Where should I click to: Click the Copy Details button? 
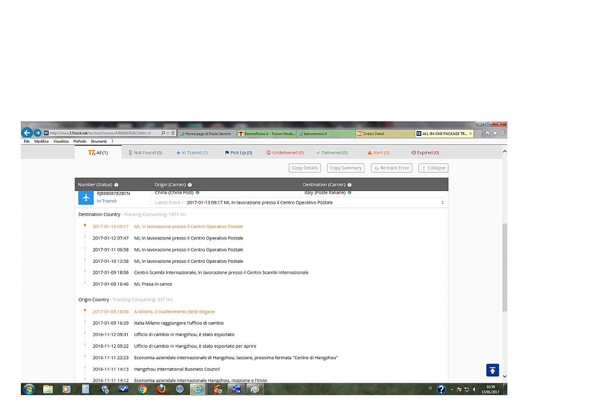[304, 168]
